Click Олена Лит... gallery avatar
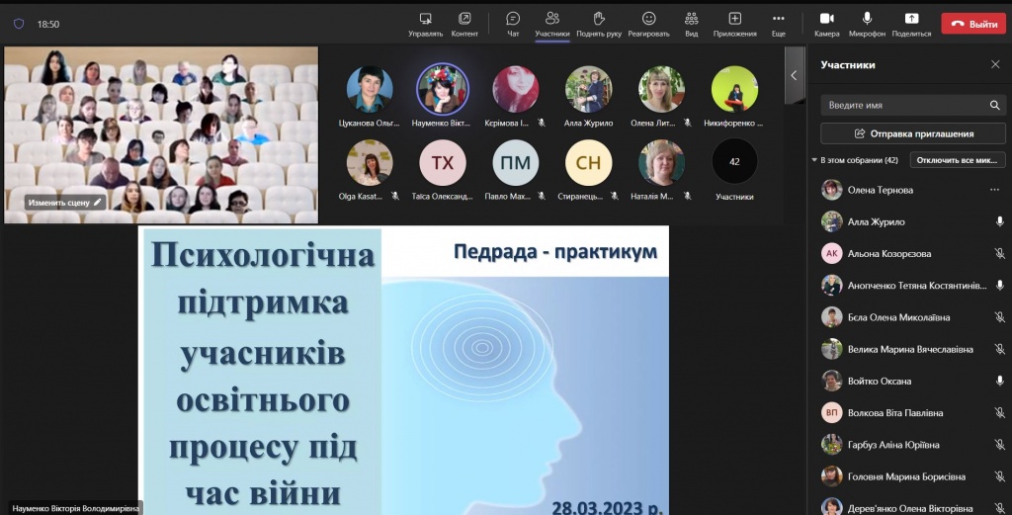The width and height of the screenshot is (1012, 515). [x=661, y=89]
